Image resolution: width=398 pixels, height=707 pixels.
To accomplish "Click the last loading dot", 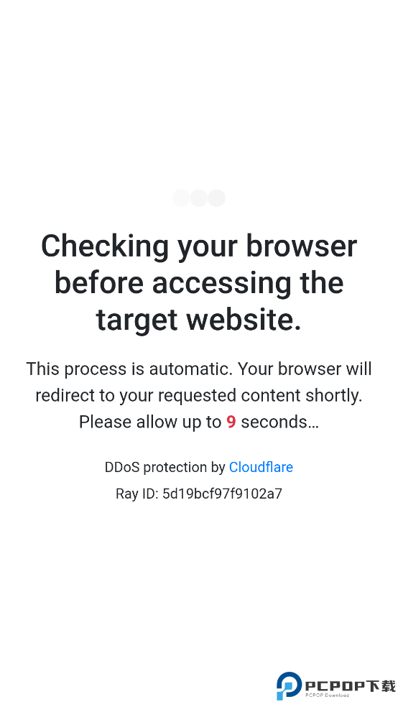I will coord(216,198).
